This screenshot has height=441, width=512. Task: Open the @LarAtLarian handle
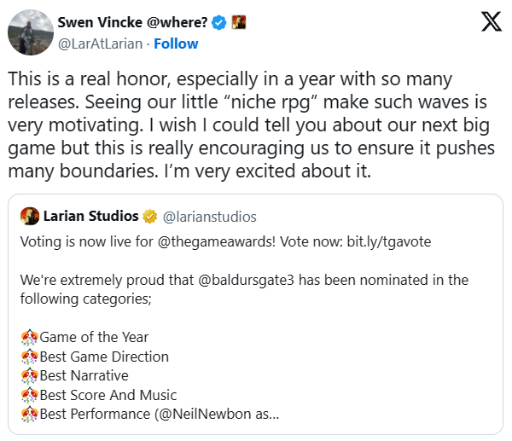102,44
